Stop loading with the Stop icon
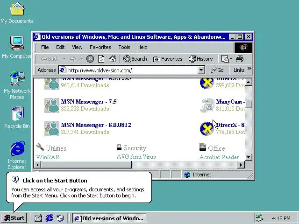The image size is (299, 224). click(x=90, y=59)
